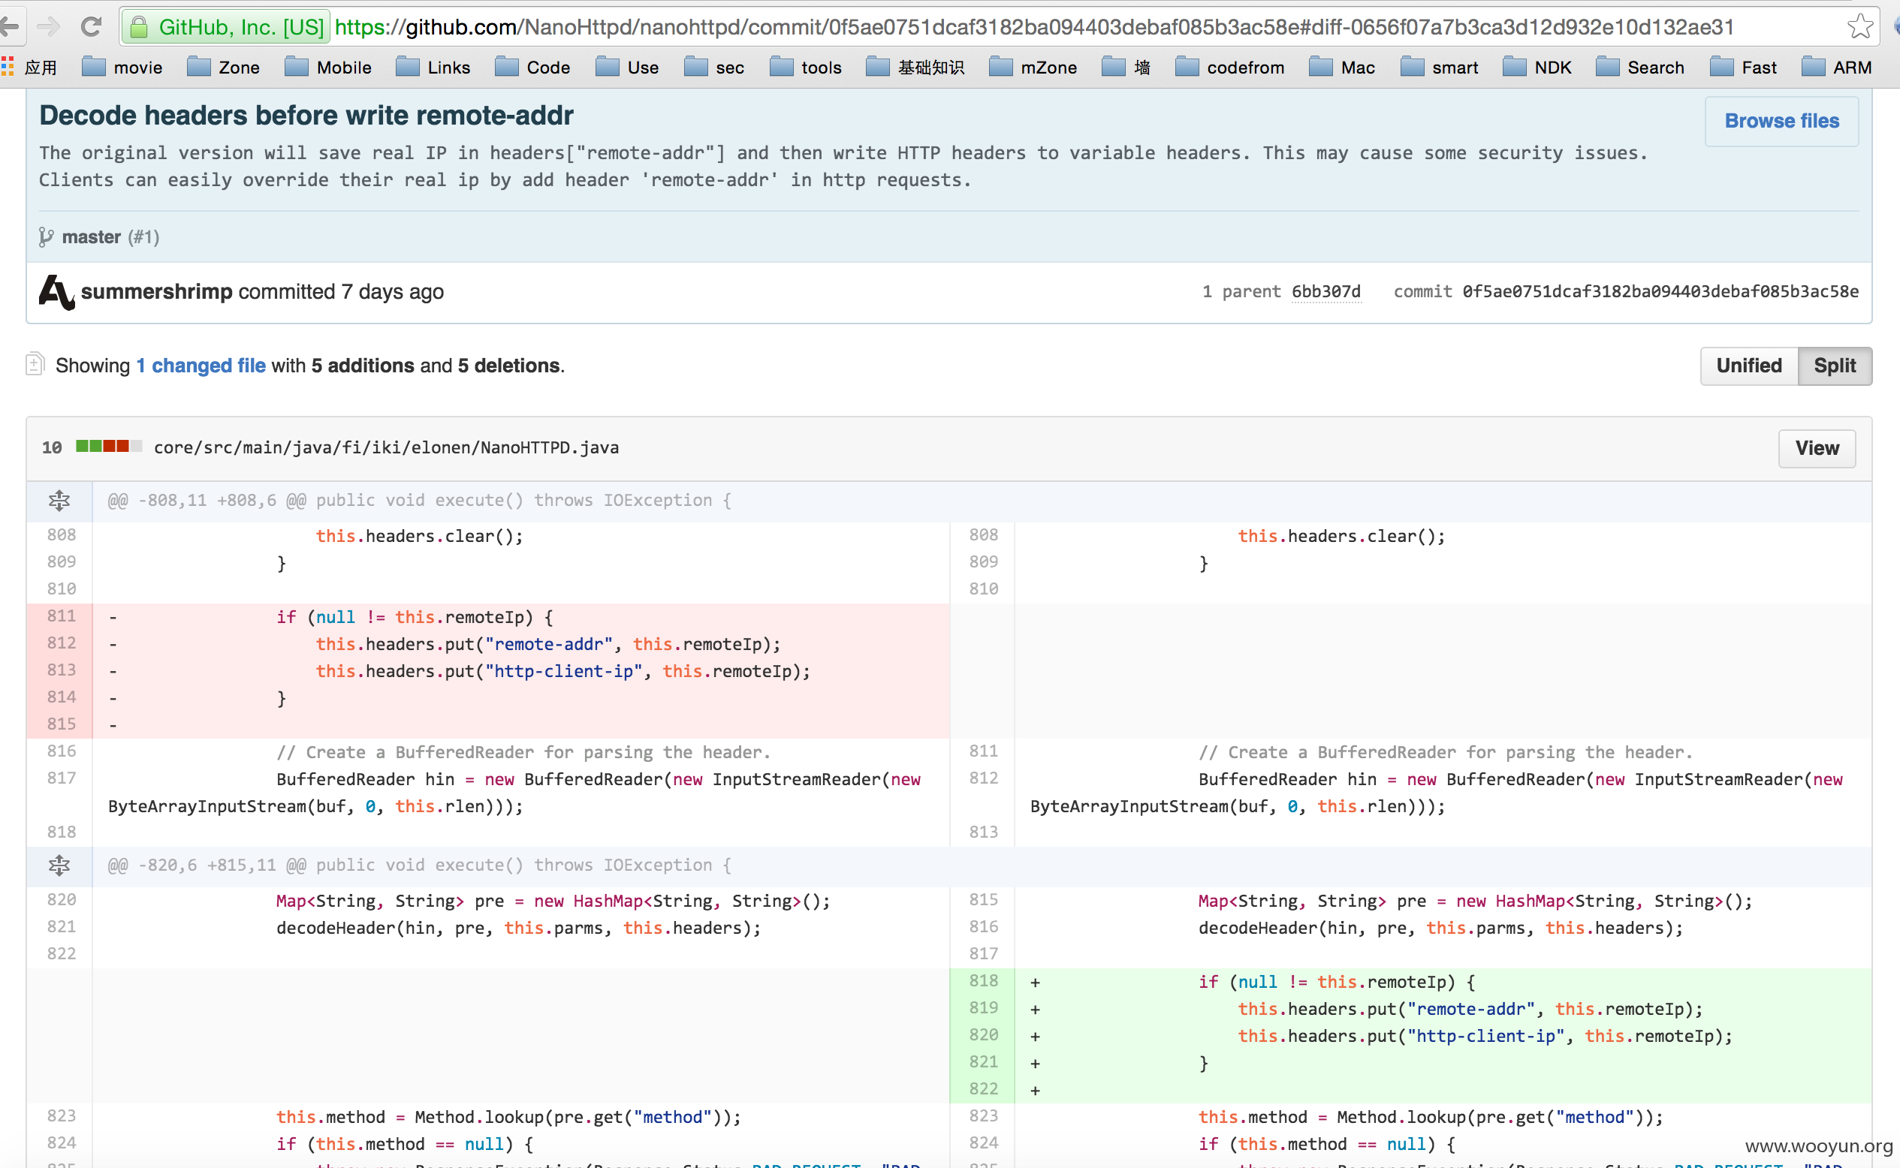This screenshot has width=1900, height=1168.
Task: Open the Fast bookmarks folder
Action: (1743, 68)
